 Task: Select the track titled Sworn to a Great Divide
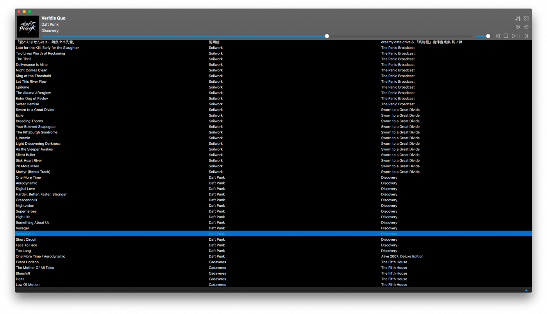pyautogui.click(x=35, y=110)
